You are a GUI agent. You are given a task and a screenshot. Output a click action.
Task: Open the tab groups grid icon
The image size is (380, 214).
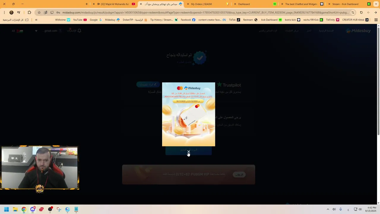click(x=376, y=20)
